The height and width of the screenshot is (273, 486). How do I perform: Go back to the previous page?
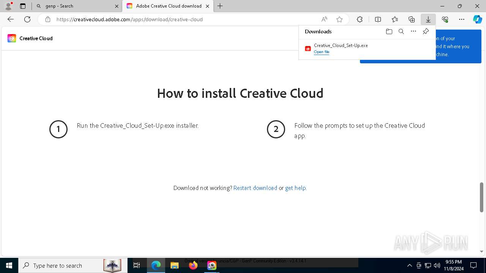coord(11,19)
